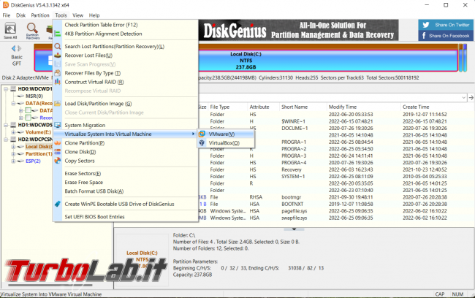Click Share On Facebook button
Image resolution: width=475 pixels, height=298 pixels.
tap(446, 36)
